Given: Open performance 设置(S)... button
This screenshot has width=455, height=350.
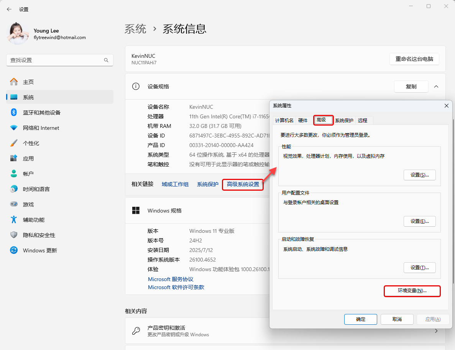Looking at the screenshot, I should click(419, 175).
